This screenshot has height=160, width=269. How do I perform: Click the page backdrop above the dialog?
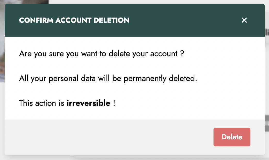[154, 2]
